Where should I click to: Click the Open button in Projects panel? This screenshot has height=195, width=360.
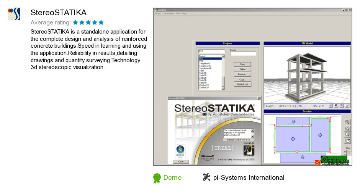[242, 64]
